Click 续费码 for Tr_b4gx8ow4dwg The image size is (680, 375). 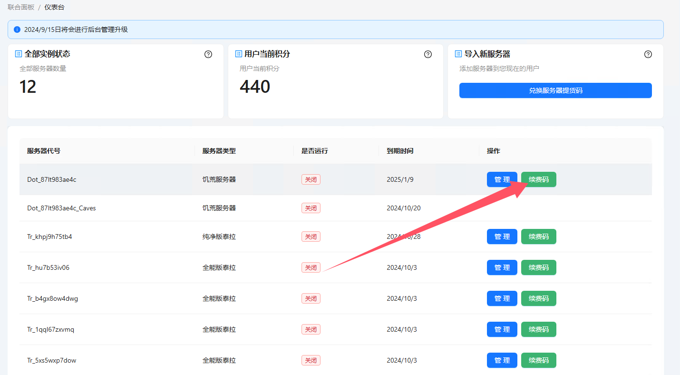539,298
